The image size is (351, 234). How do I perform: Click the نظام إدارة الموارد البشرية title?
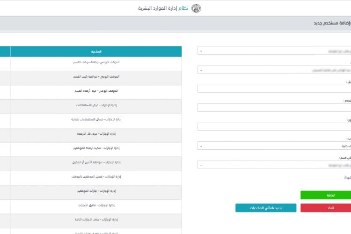click(163, 8)
